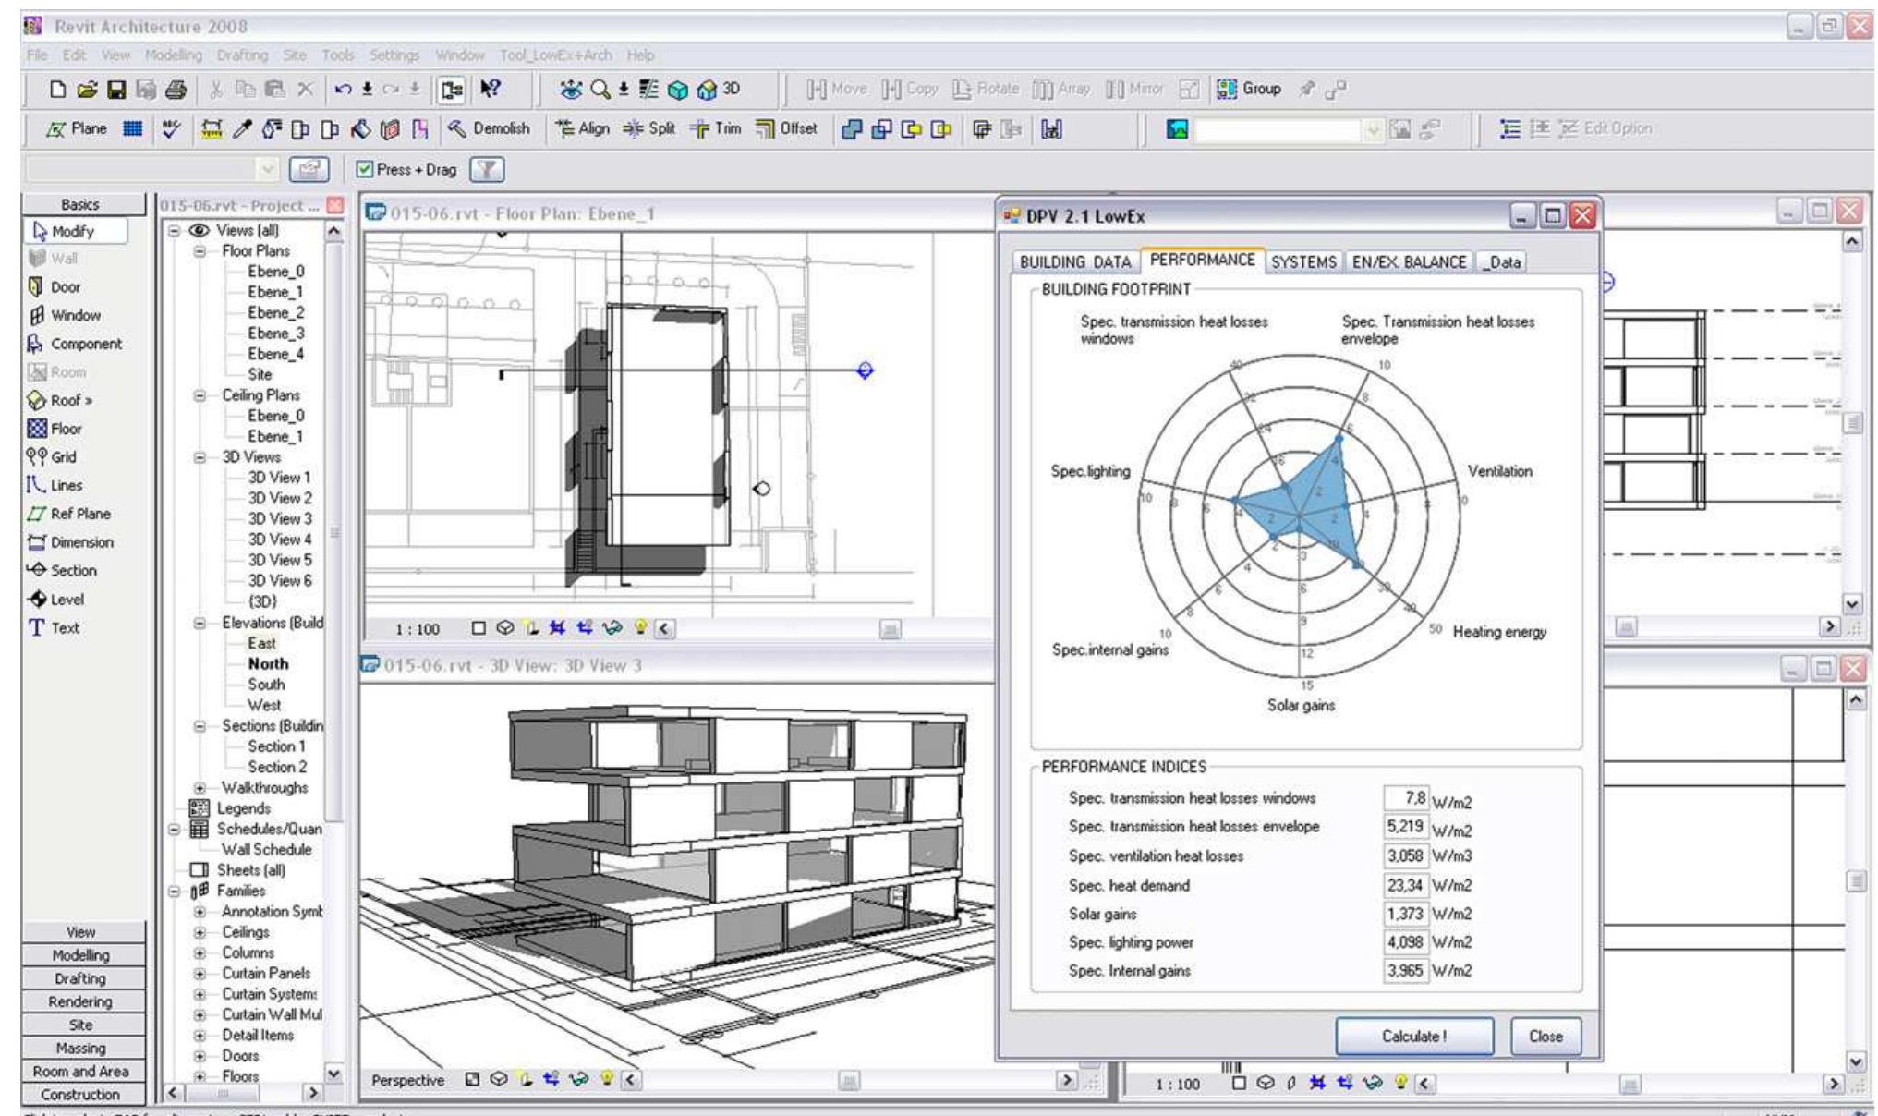Image resolution: width=1878 pixels, height=1116 pixels.
Task: Click the project browser horizontal scrollbar
Action: click(244, 1093)
